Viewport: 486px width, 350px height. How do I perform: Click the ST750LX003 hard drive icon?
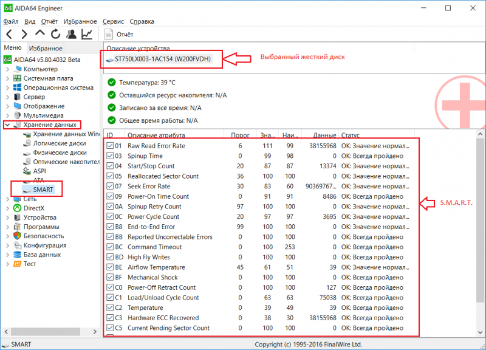pos(110,60)
